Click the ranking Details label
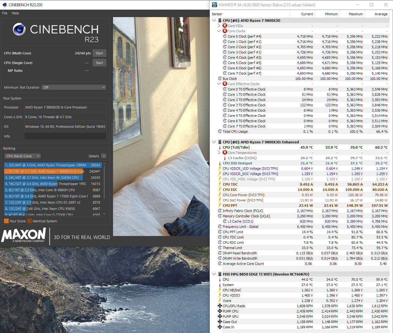The height and width of the screenshot is (333, 393). click(94, 156)
